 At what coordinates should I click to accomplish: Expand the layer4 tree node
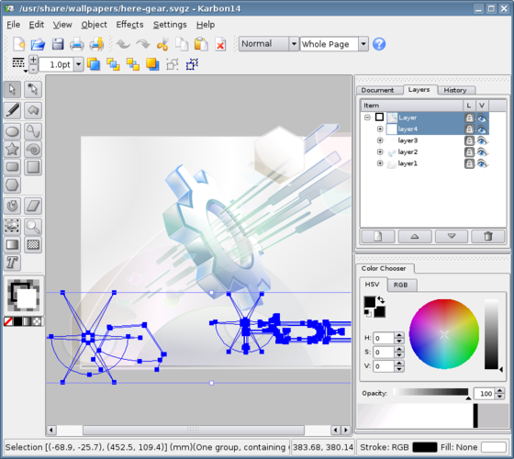(x=380, y=129)
